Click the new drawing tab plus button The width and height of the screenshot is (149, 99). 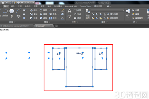coord(56,26)
